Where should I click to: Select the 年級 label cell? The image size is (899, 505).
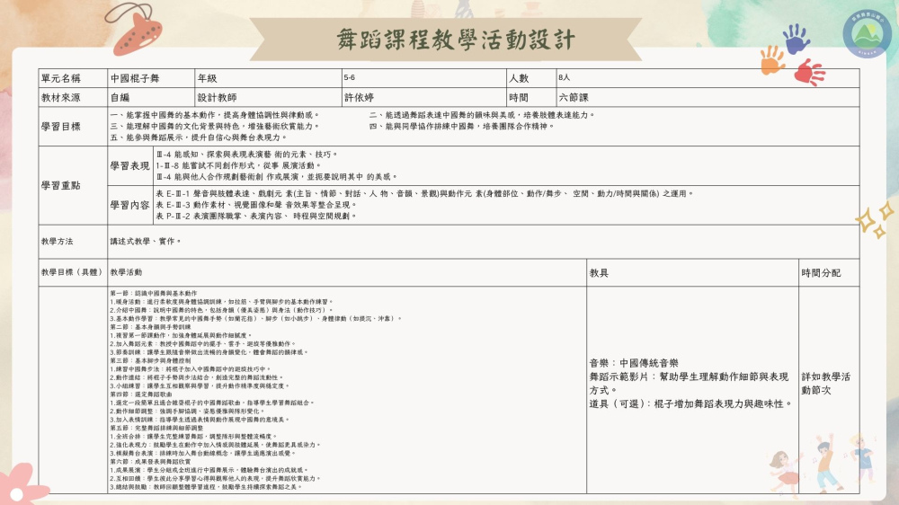click(x=268, y=78)
